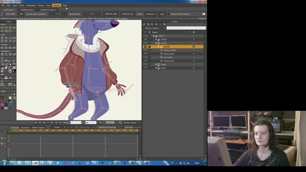This screenshot has width=306, height=172.
Task: Toggle the Prevent child selection checkbox
Action: [x=169, y=14]
